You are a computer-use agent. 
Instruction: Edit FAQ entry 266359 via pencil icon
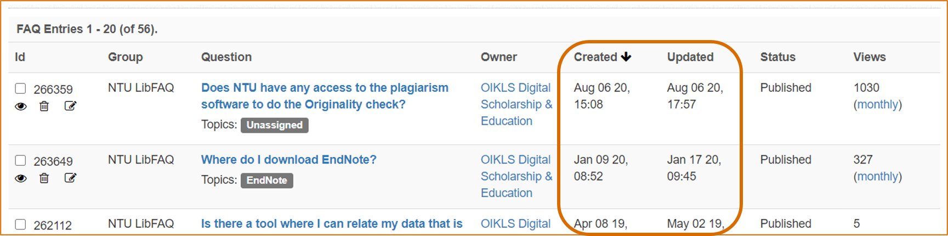[70, 106]
